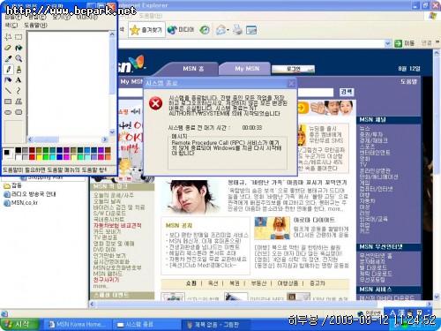
Task: Click the 부동산 link in the bottom bar
Action: coord(258,283)
